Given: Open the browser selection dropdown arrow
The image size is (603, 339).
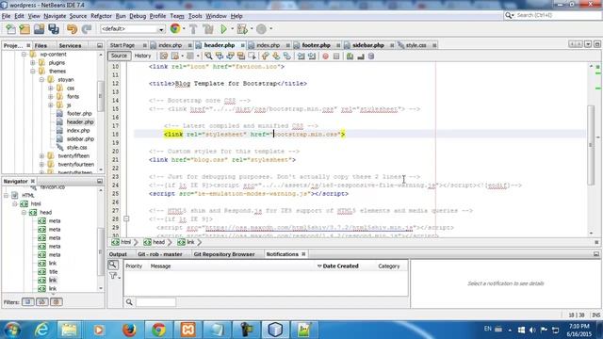Looking at the screenshot, I should (x=184, y=28).
